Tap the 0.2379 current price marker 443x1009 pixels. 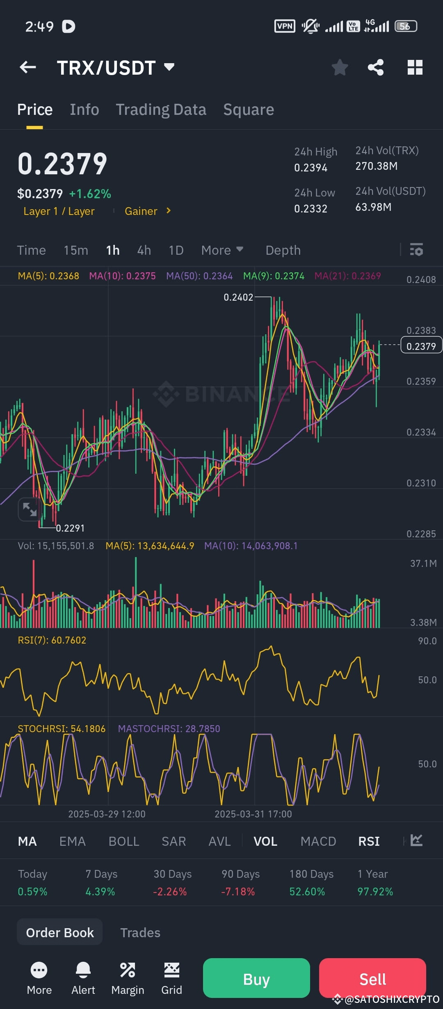click(x=421, y=346)
